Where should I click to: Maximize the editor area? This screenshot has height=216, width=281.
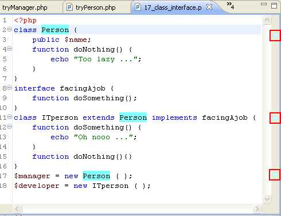coord(274,5)
